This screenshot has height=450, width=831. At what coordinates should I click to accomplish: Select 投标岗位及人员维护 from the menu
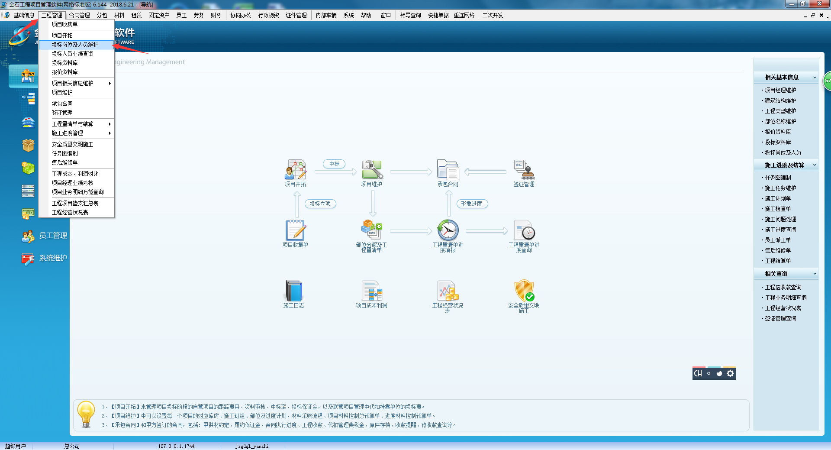[x=75, y=45]
